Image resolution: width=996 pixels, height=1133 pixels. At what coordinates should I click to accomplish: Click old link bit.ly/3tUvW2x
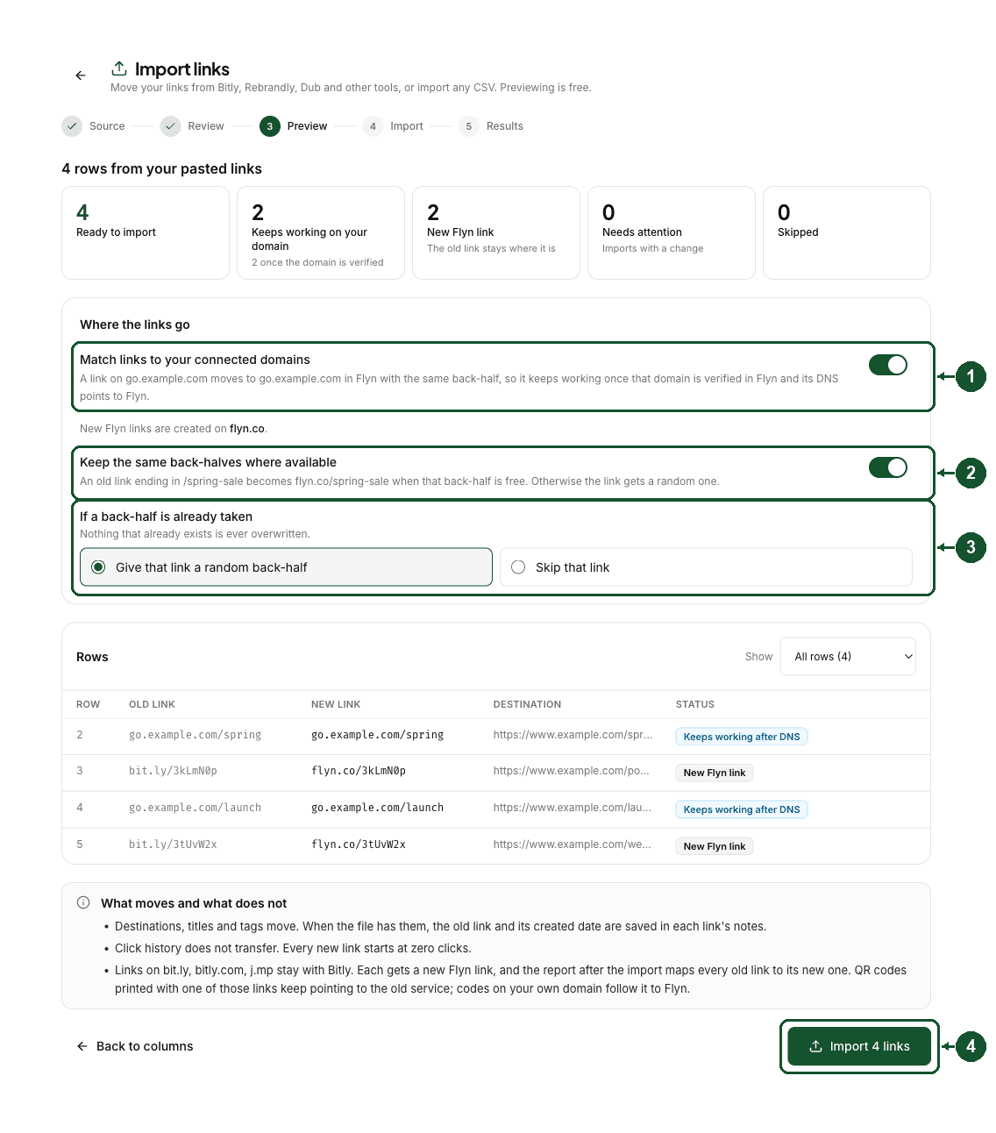pos(173,844)
